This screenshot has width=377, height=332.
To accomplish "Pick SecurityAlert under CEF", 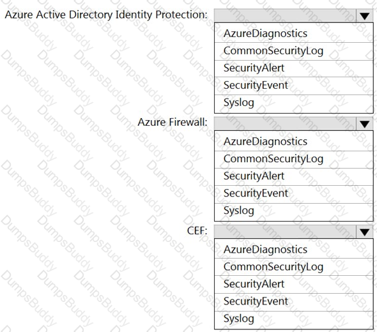I will point(294,284).
